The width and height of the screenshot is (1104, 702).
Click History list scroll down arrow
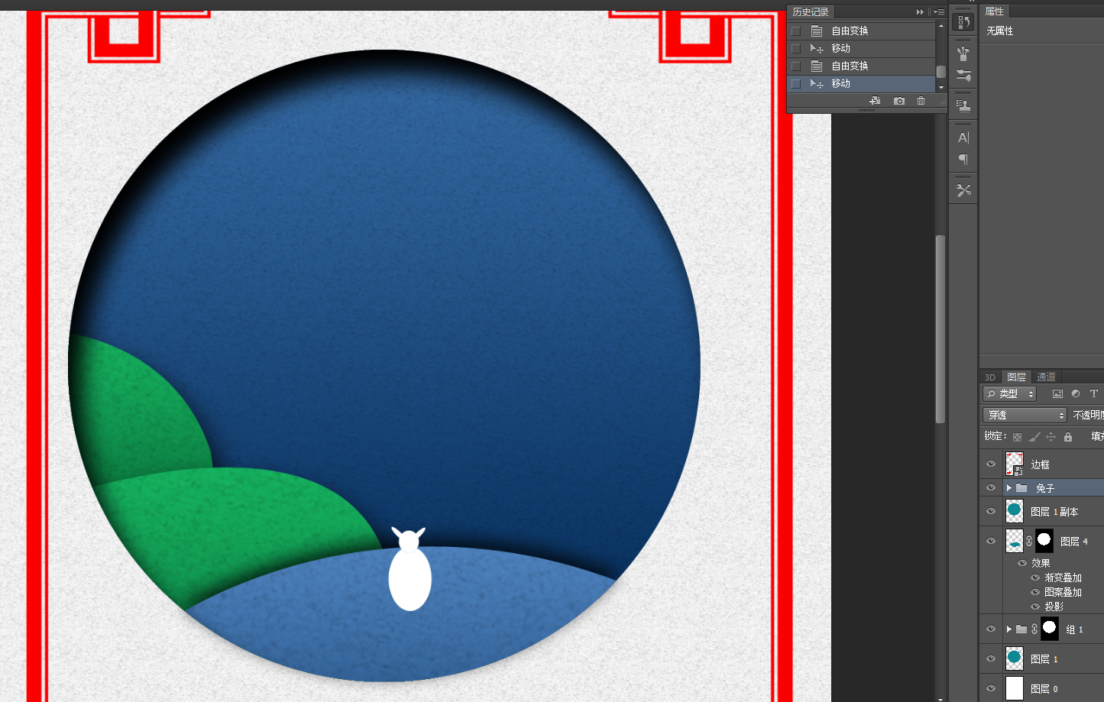pyautogui.click(x=941, y=88)
